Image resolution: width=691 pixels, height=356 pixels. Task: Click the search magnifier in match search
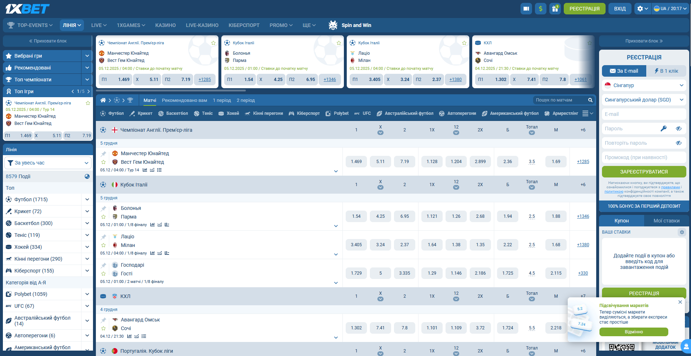tap(590, 100)
